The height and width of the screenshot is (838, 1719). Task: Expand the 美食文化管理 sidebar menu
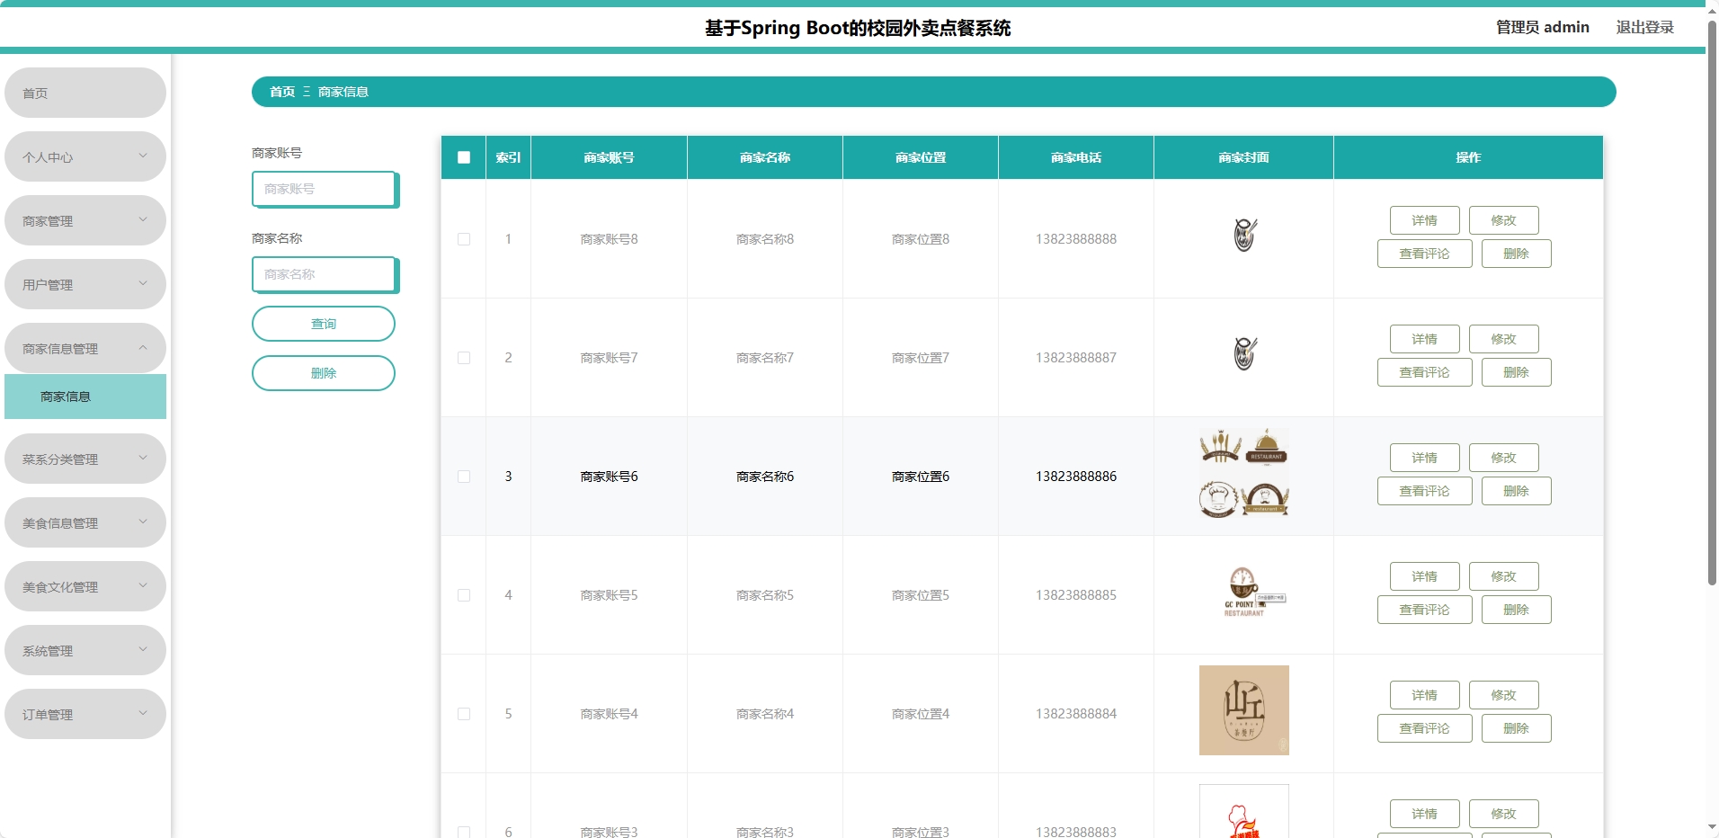(85, 586)
